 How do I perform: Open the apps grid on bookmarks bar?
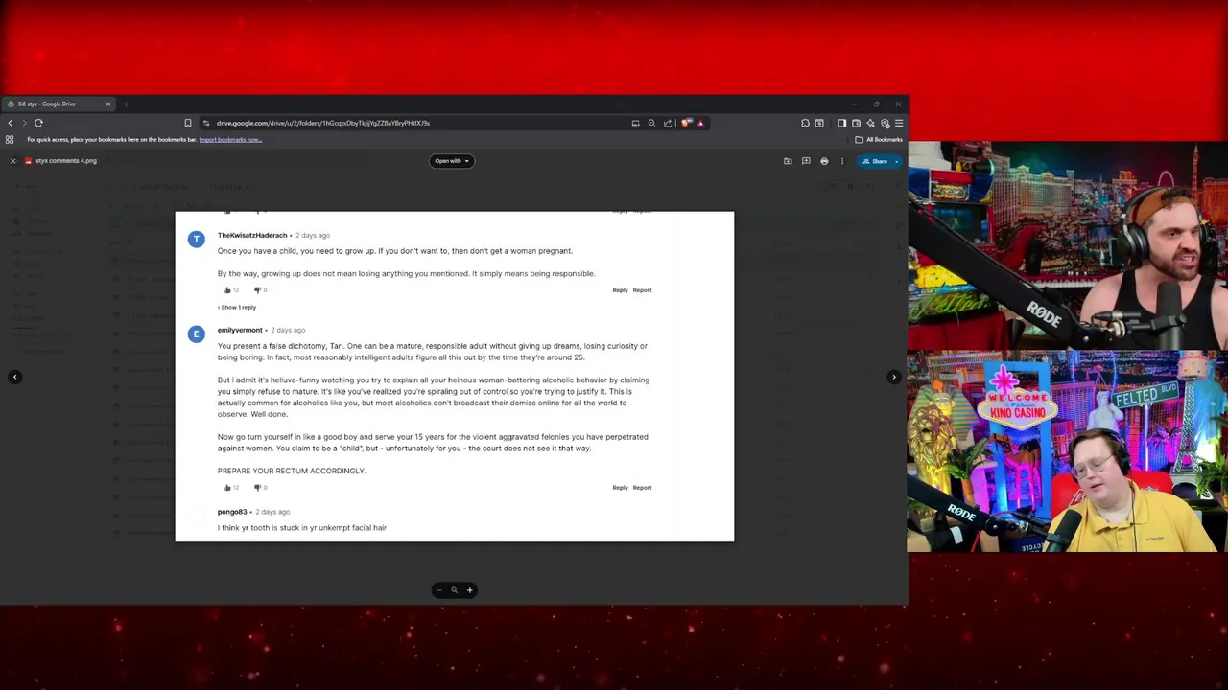10,140
